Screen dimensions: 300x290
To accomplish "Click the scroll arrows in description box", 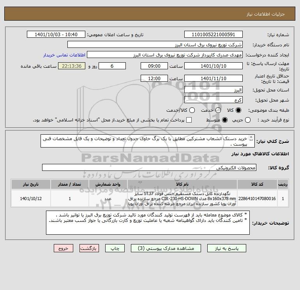I will click(x=251, y=139).
